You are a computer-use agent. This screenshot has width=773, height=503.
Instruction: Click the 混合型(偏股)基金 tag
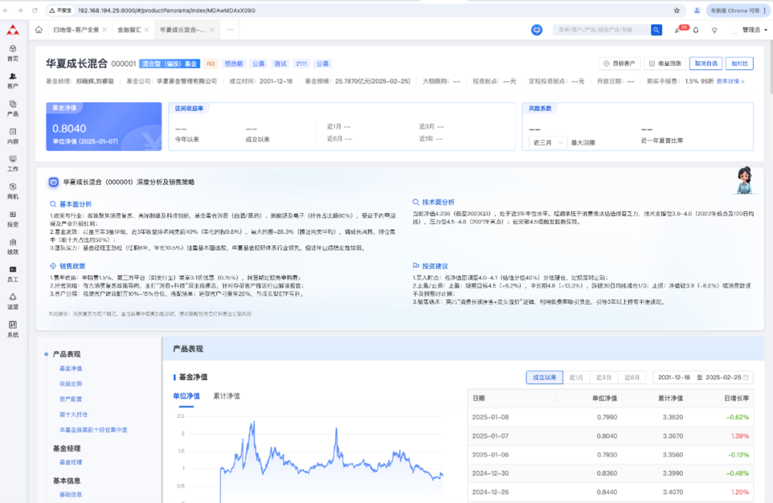[x=170, y=64]
